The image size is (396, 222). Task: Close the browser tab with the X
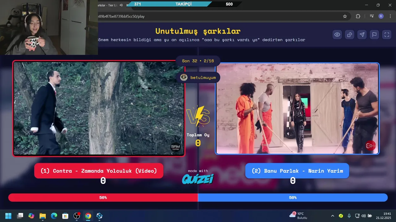click(x=127, y=5)
